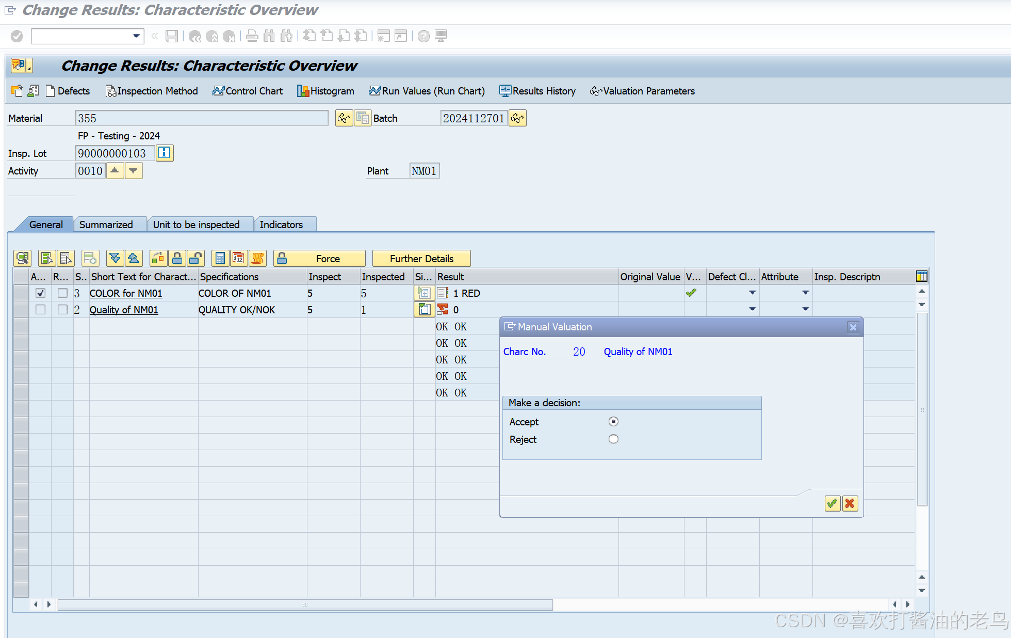Viewport: 1011px width, 638px height.
Task: Click the Save icon in toolbar
Action: click(171, 36)
